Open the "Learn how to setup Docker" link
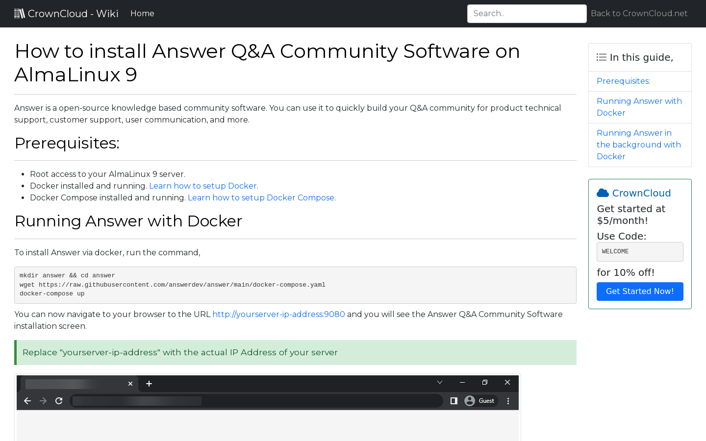The image size is (706, 441). [202, 186]
